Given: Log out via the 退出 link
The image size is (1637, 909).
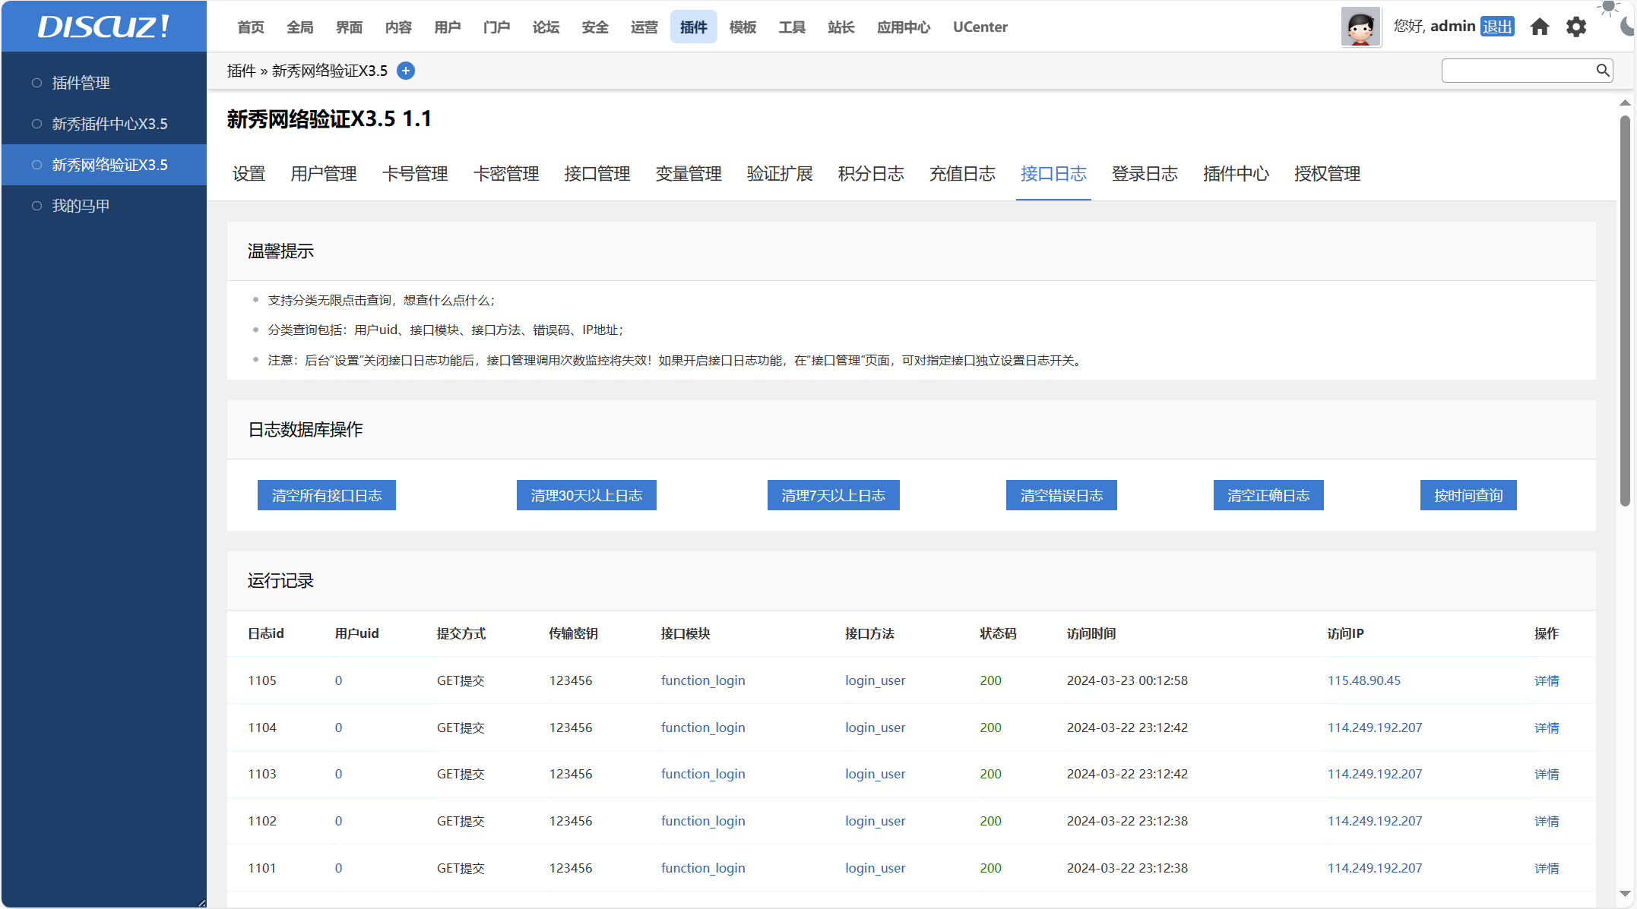Looking at the screenshot, I should pyautogui.click(x=1497, y=27).
